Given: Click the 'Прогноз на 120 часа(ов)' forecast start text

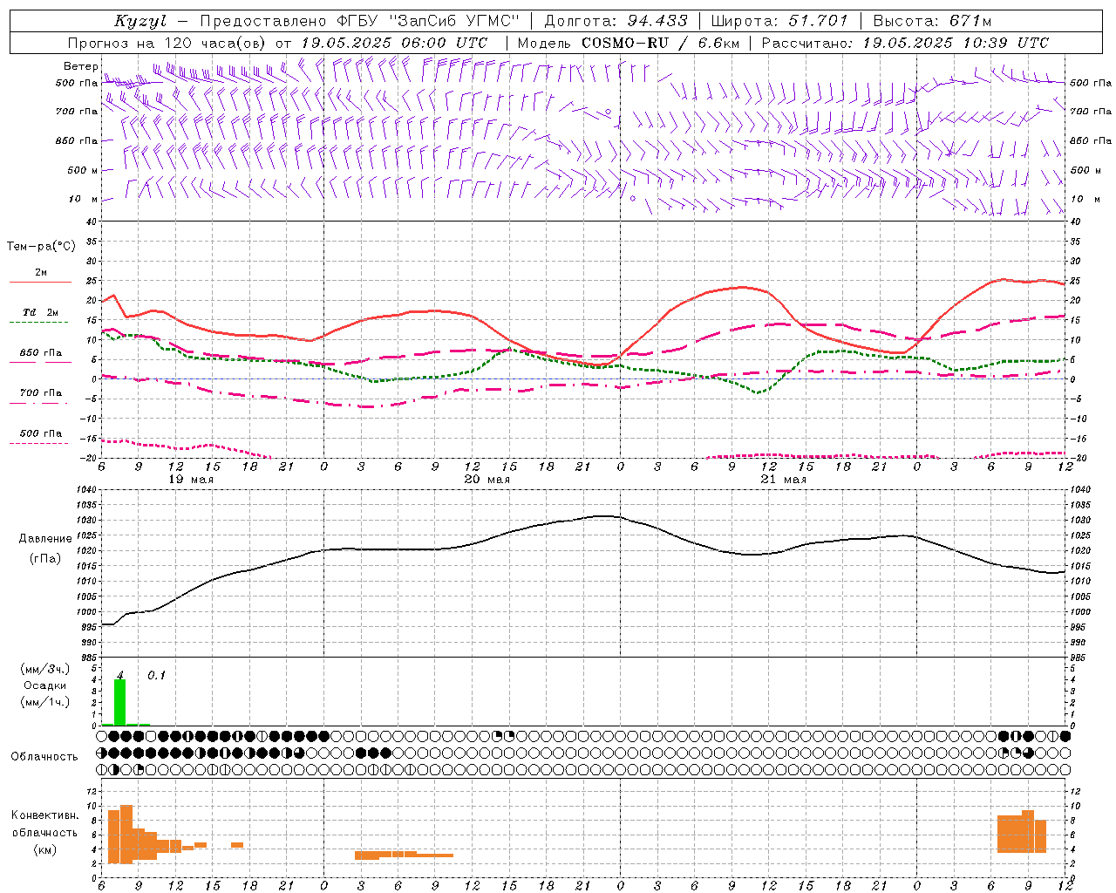Looking at the screenshot, I should tap(167, 43).
